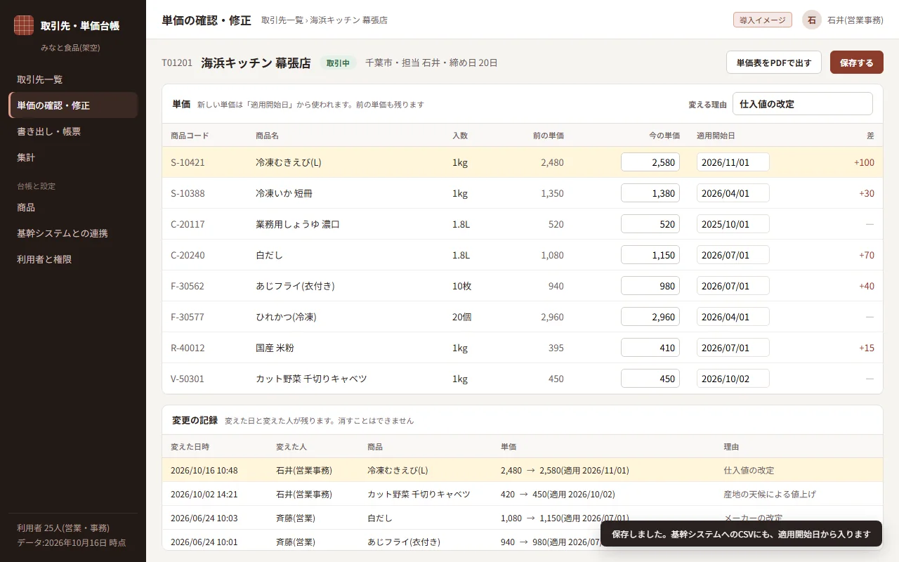Set 適用開始日 for カット野菜 千切りキャベツ
The image size is (899, 562).
coord(733,379)
